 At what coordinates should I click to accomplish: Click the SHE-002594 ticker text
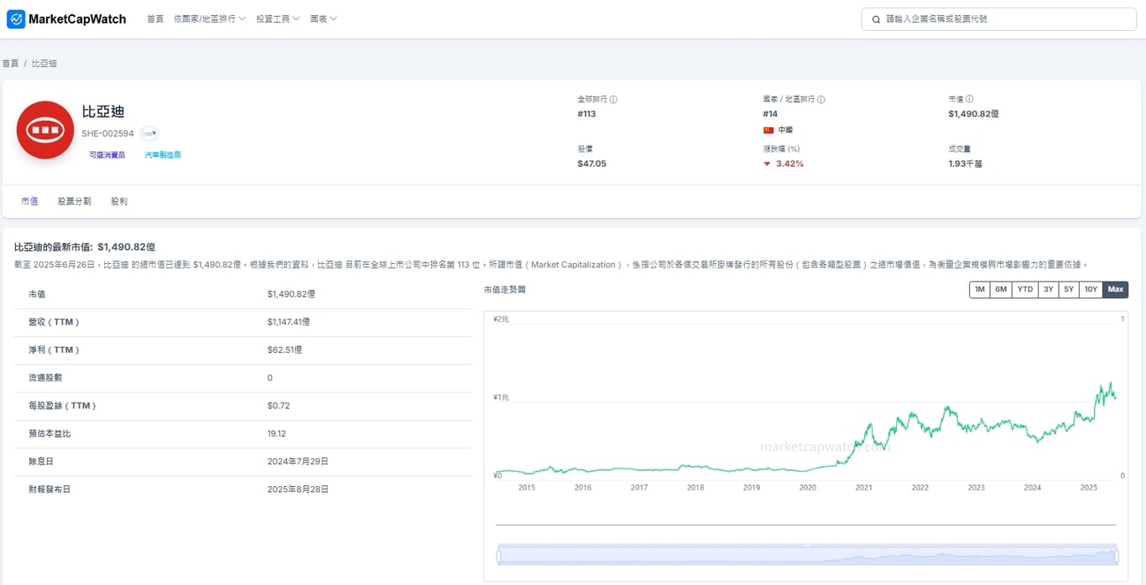coord(107,133)
